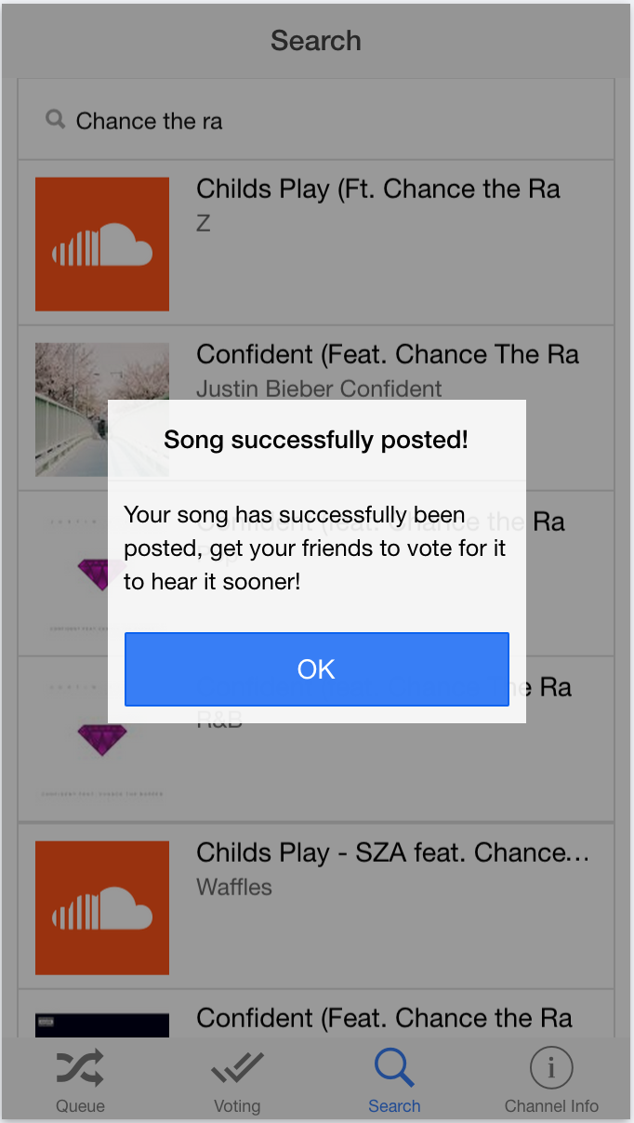Image resolution: width=634 pixels, height=1123 pixels.
Task: Tap the SoundCloud logo beside artist Z
Action: click(x=102, y=244)
